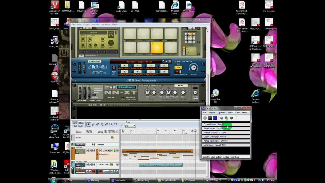This screenshot has width=325, height=183.
Task: Toggle the Blocks track ON button
Action: tap(112, 138)
